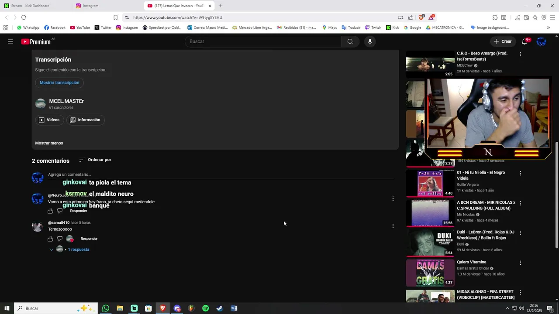Open the Ordenar por sort menu
The height and width of the screenshot is (314, 559).
pyautogui.click(x=95, y=160)
